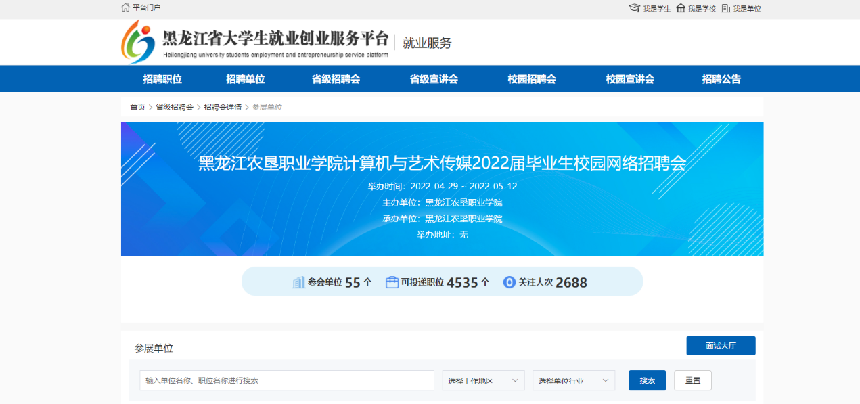Viewport: 860px width, 404px height.
Task: Click the platform logo emblem
Action: pos(138,42)
